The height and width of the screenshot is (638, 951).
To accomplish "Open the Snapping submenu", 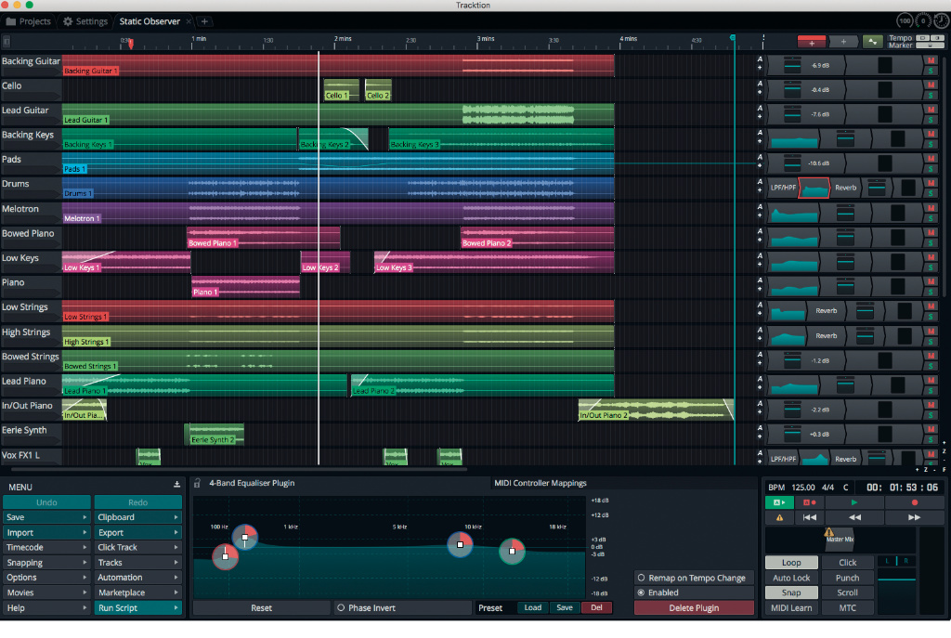I will (46, 563).
